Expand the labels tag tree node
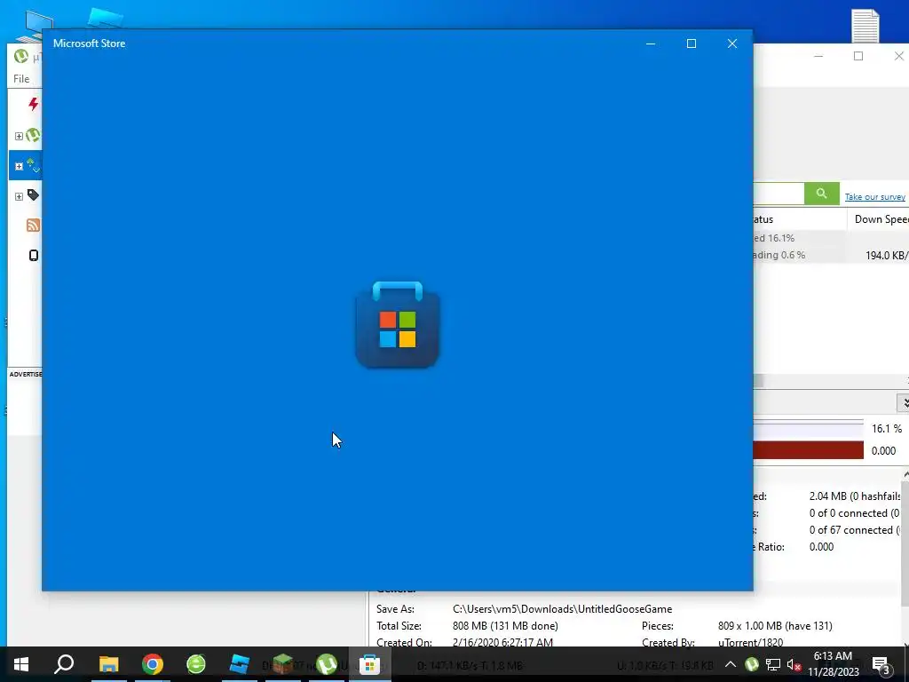The height and width of the screenshot is (682, 909). click(19, 196)
